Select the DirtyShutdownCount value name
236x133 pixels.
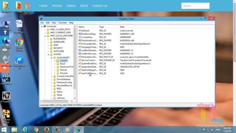tap(89, 41)
